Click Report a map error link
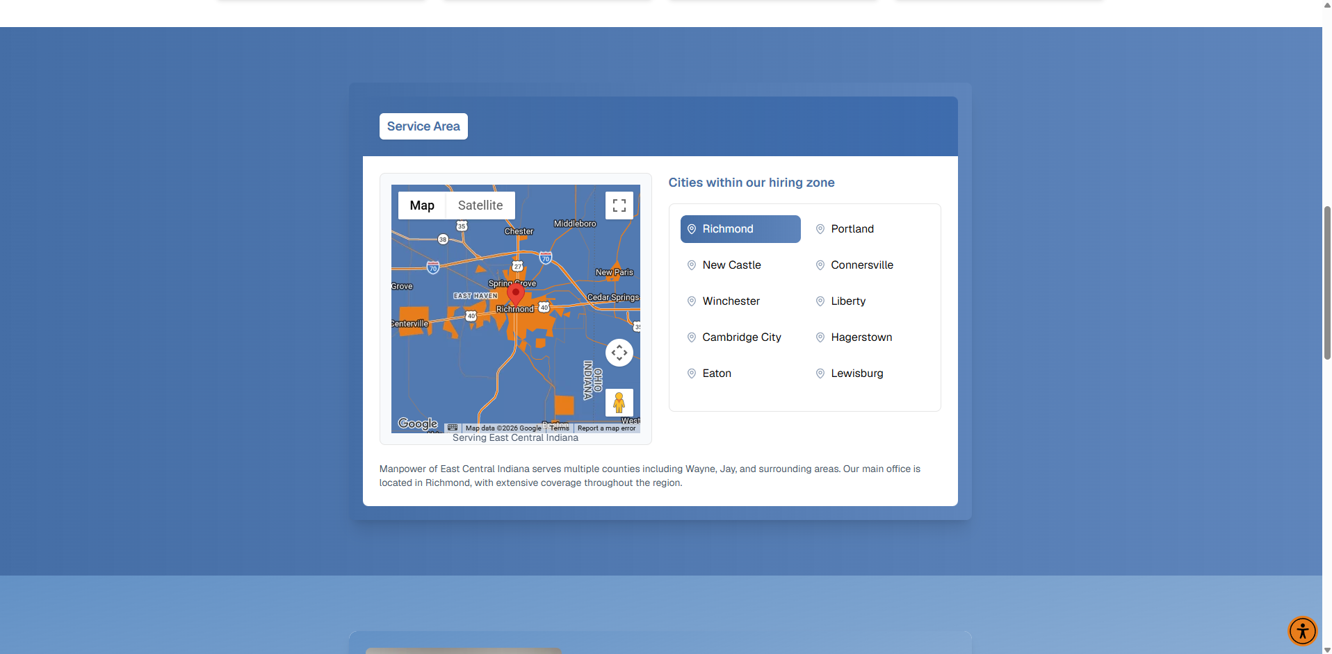This screenshot has width=1332, height=654. [x=606, y=428]
